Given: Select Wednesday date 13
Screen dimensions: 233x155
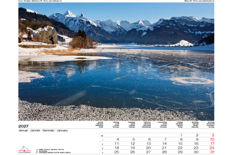Looking at the screenshot, I should [x=149, y=144].
